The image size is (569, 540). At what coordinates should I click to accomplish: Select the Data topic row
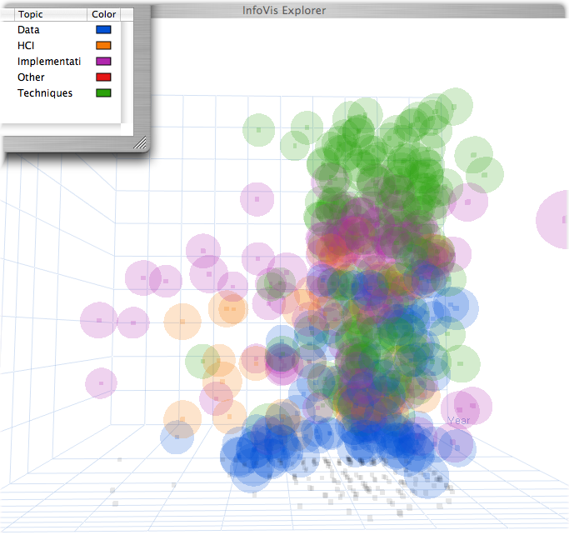[61, 30]
